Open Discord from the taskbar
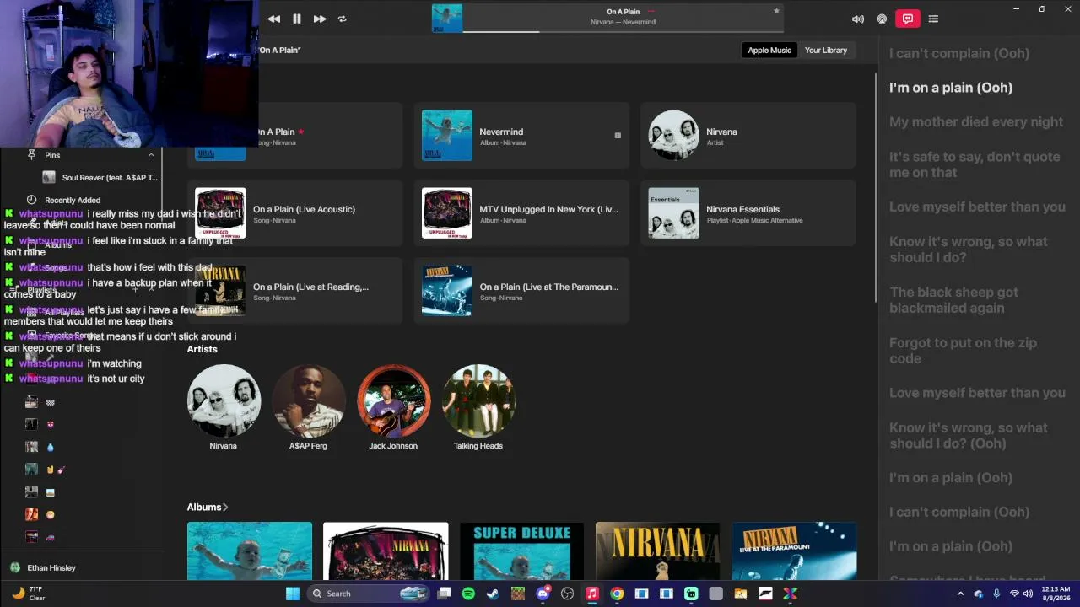 pyautogui.click(x=543, y=594)
